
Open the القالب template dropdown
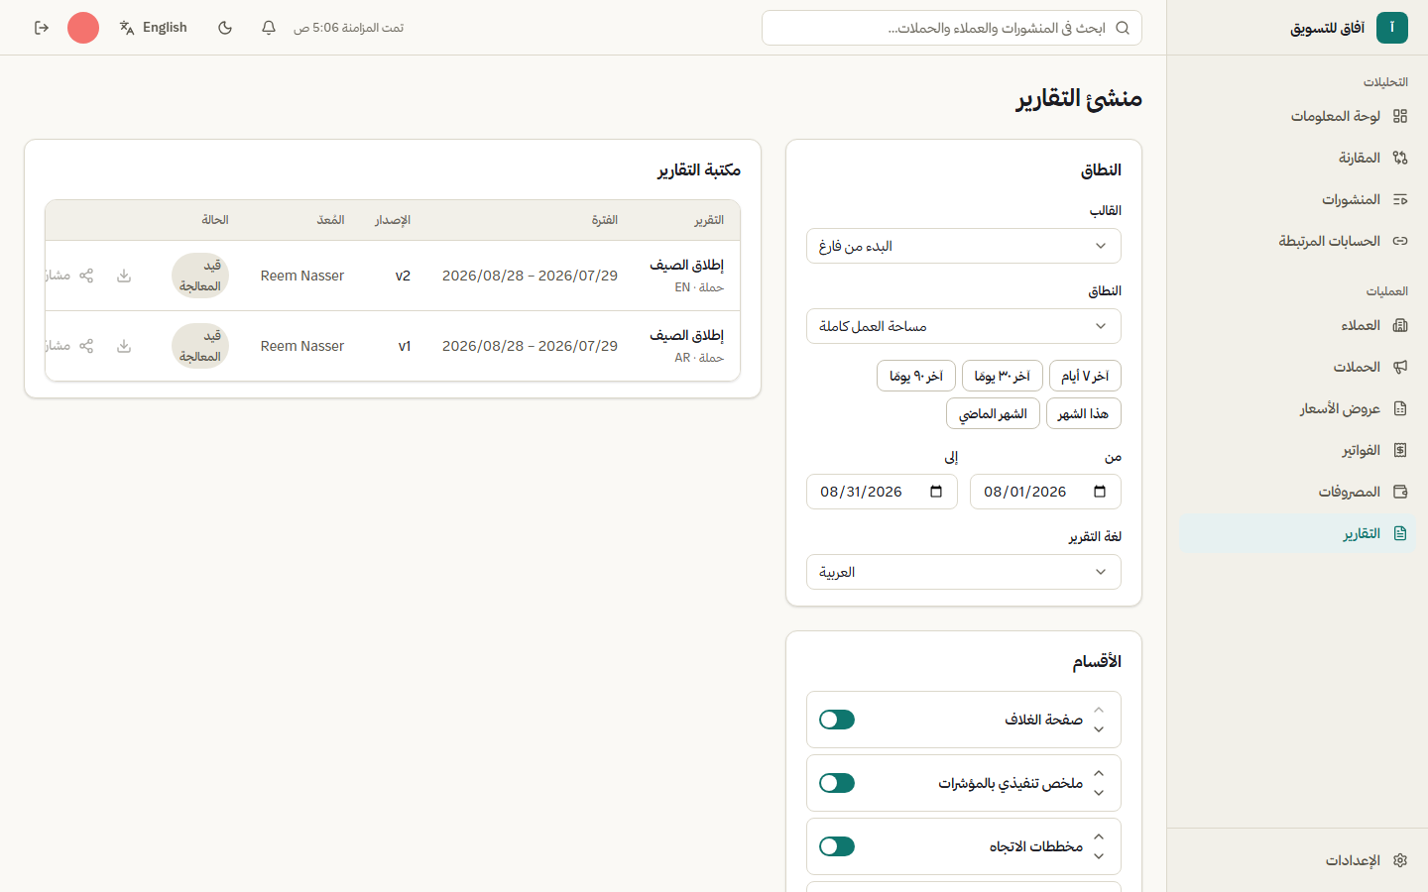(964, 246)
